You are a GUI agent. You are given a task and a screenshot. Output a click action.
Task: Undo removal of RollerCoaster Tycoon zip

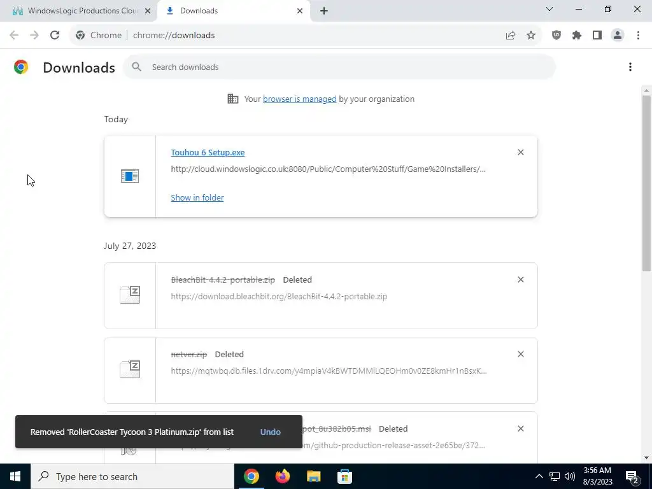(270, 432)
